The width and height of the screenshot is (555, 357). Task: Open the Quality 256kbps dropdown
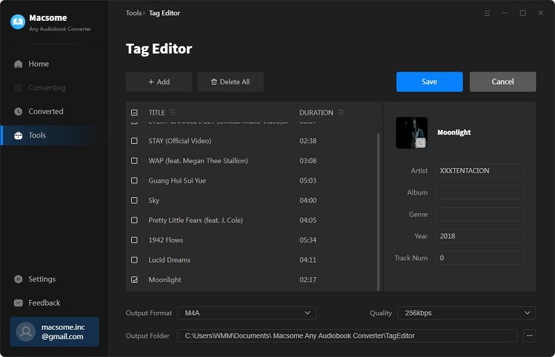point(467,313)
